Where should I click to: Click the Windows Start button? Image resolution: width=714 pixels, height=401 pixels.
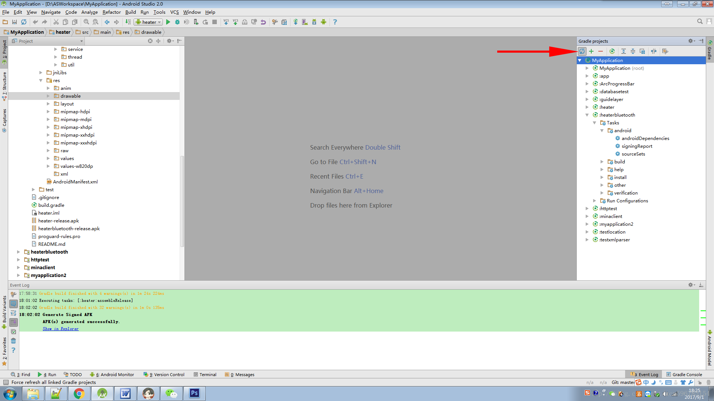(x=10, y=394)
